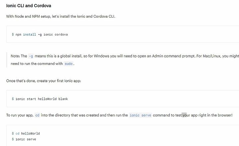Click the intro sentence about Node and NPM

click(61, 16)
